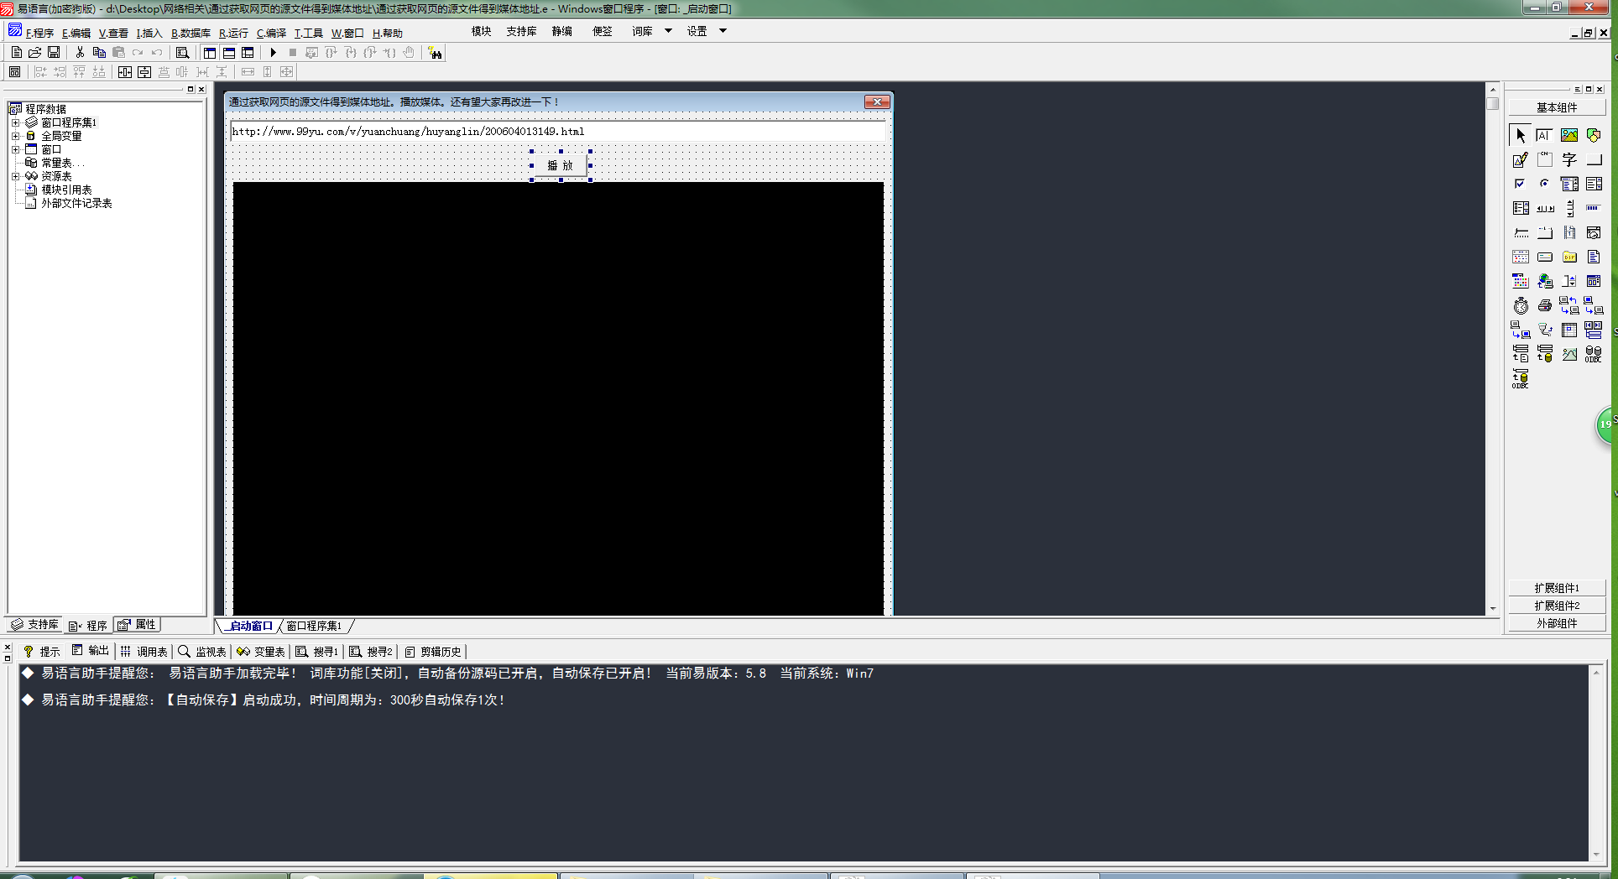This screenshot has height=879, width=1618.
Task: Click the 播放 button on the form
Action: click(x=561, y=165)
